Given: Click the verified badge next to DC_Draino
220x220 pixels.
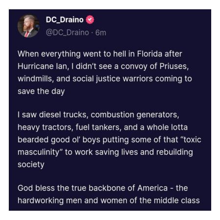Looking at the screenshot, I should point(90,20).
